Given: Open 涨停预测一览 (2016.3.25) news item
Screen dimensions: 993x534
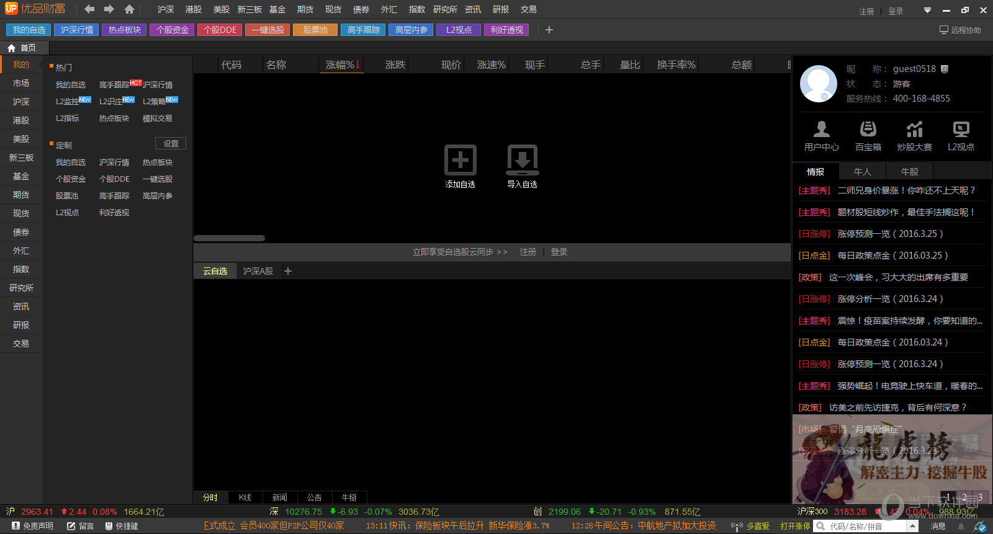Looking at the screenshot, I should pyautogui.click(x=891, y=234).
